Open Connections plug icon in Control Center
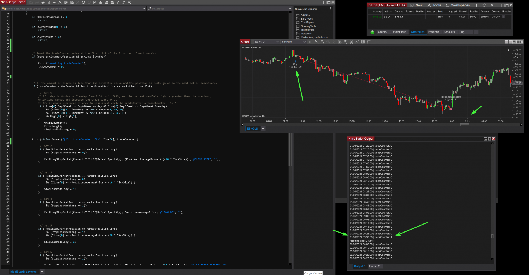Image resolution: width=529 pixels, height=275 pixels. tap(476, 5)
